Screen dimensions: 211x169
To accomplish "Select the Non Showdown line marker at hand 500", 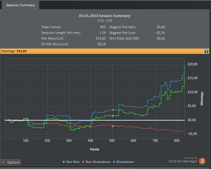I will click(113, 126).
